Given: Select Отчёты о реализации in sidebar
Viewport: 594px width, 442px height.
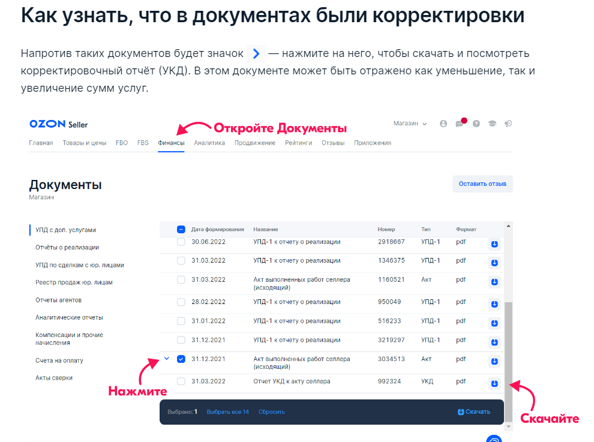Looking at the screenshot, I should (67, 247).
